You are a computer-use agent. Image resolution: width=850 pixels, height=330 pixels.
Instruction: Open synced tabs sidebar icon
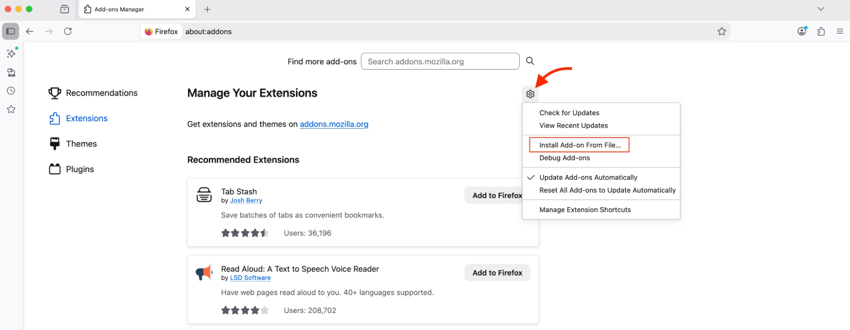11,72
